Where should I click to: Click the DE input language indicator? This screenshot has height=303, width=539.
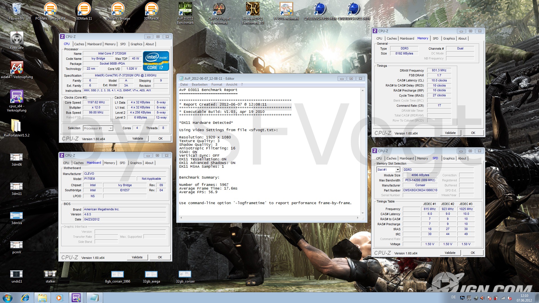pos(453,297)
